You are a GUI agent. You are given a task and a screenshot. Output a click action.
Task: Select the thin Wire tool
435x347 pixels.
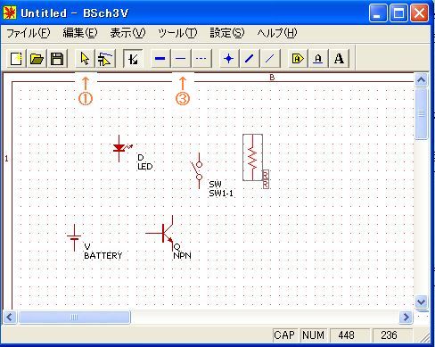point(181,59)
